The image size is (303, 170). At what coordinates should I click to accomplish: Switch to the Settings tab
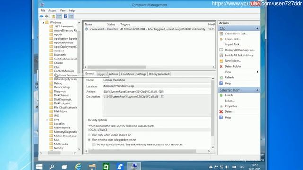[x=141, y=74]
